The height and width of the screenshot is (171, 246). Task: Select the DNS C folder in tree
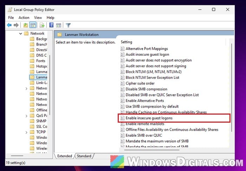tap(38, 55)
